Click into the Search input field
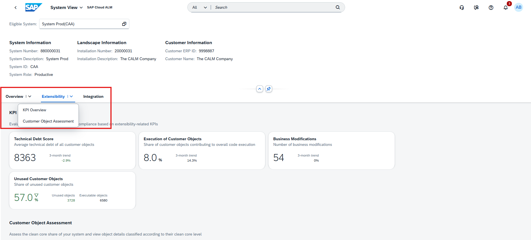Screen dimensions: 531x240 273,7
